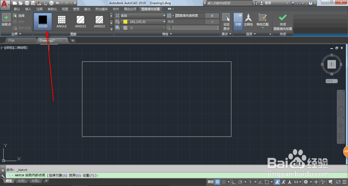Screen dimensions: 348x186
Task: Click the search keyword input field
Action: [x=229, y=3]
